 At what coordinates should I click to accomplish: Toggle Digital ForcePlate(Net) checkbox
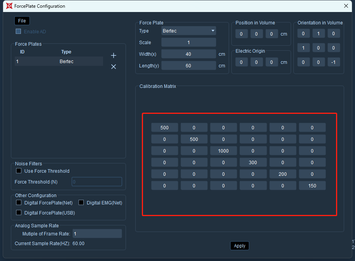pyautogui.click(x=19, y=203)
